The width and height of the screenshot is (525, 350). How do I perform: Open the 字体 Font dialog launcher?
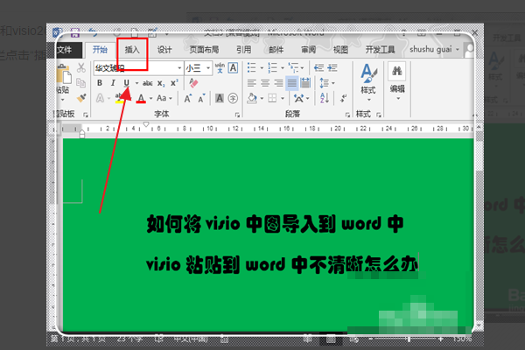coord(237,115)
